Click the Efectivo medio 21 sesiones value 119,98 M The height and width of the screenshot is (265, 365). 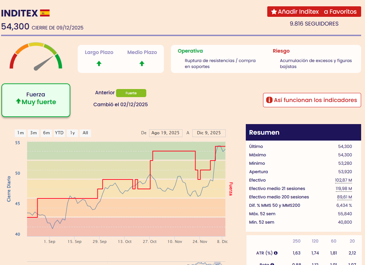pyautogui.click(x=344, y=189)
